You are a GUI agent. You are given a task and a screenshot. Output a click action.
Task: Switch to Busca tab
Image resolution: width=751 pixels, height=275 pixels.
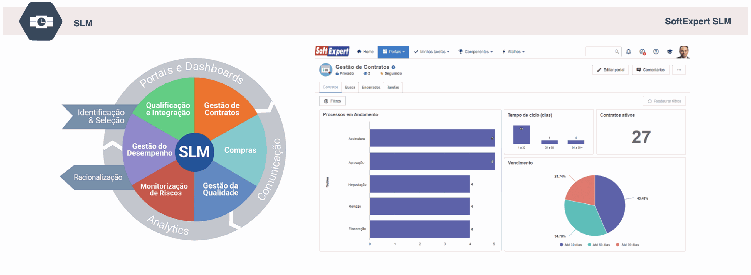[350, 88]
